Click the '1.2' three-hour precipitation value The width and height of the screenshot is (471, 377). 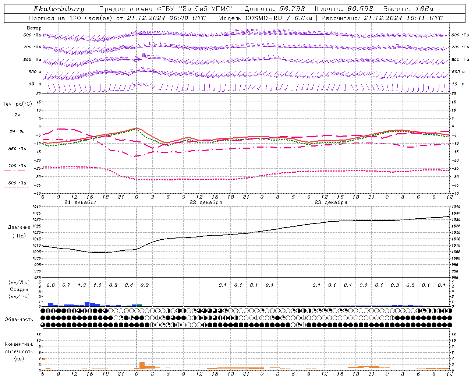click(x=82, y=285)
